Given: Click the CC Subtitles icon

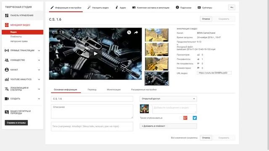Looking at the screenshot, I should (199, 8).
